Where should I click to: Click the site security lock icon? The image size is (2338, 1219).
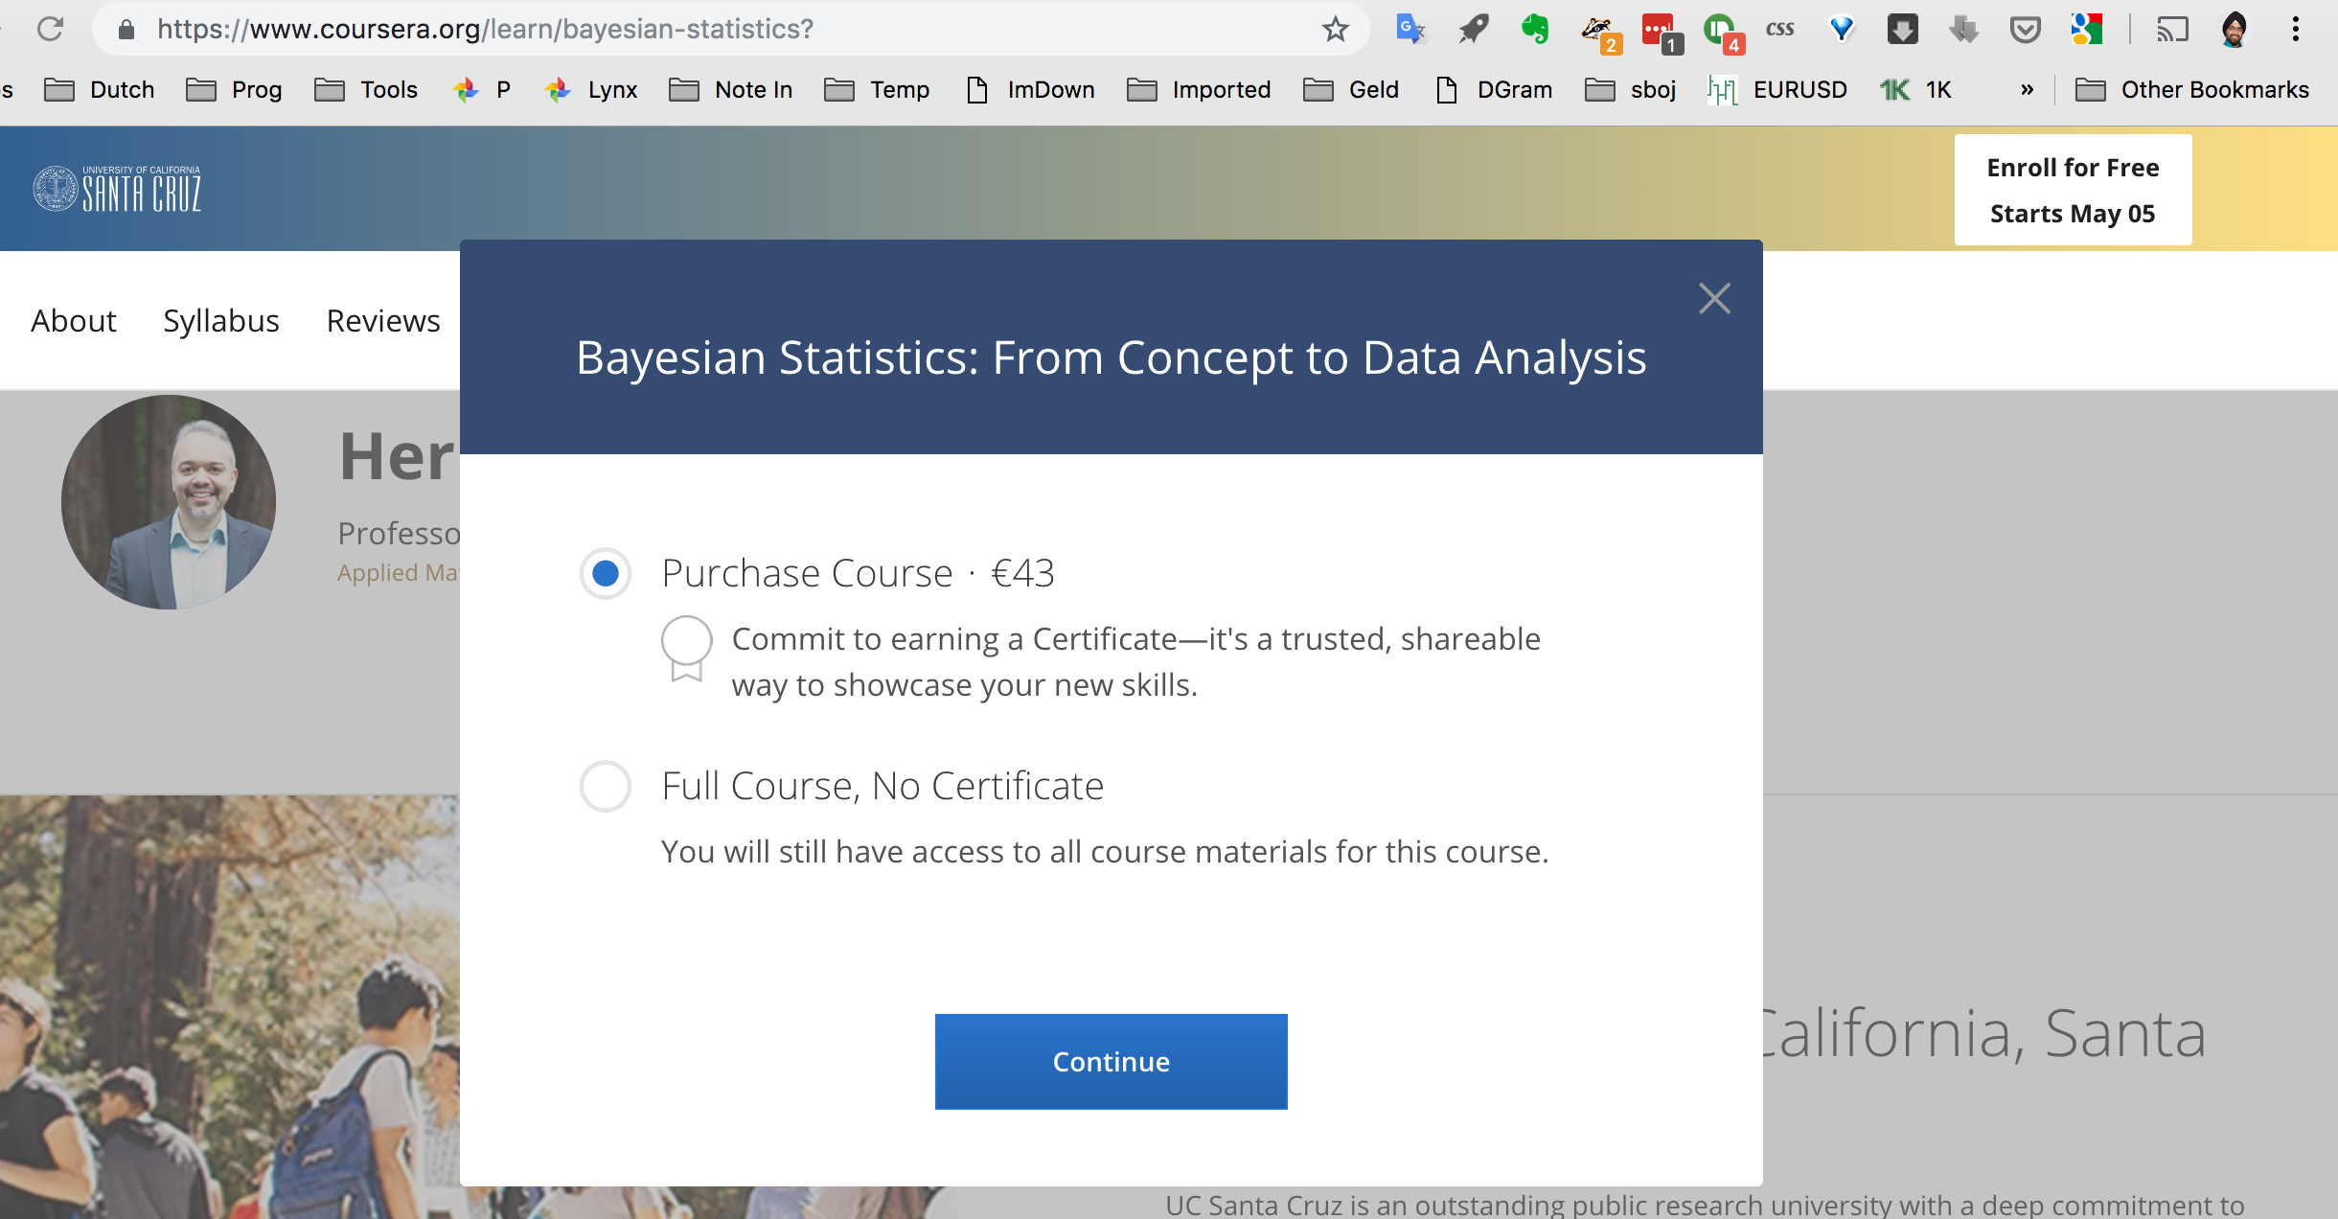(126, 29)
